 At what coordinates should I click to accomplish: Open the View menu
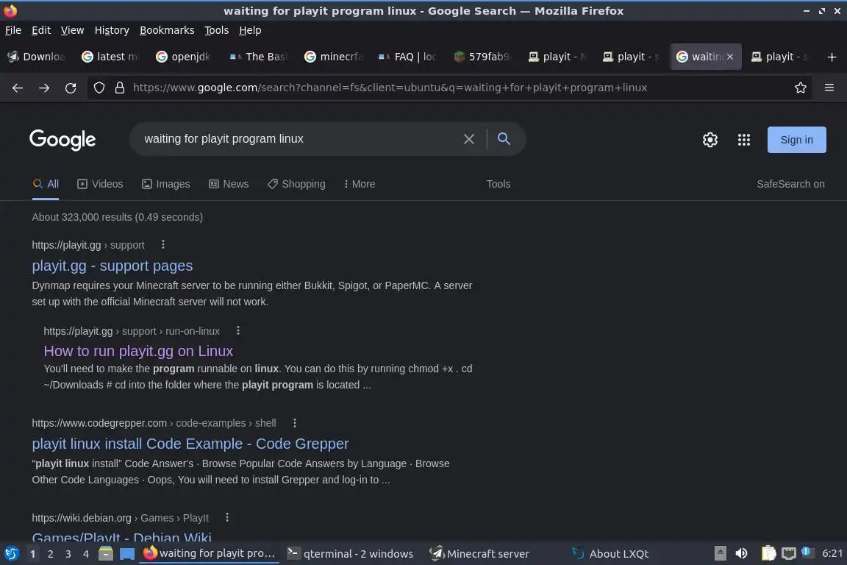(x=72, y=30)
